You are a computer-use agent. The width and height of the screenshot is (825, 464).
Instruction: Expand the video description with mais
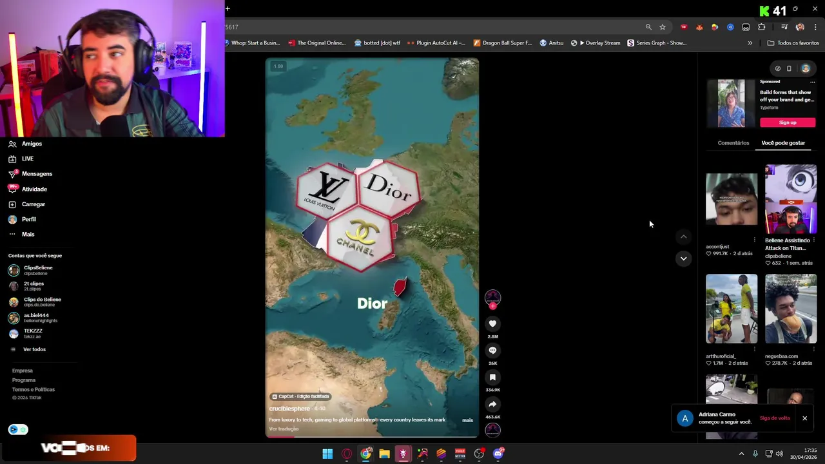coord(467,420)
